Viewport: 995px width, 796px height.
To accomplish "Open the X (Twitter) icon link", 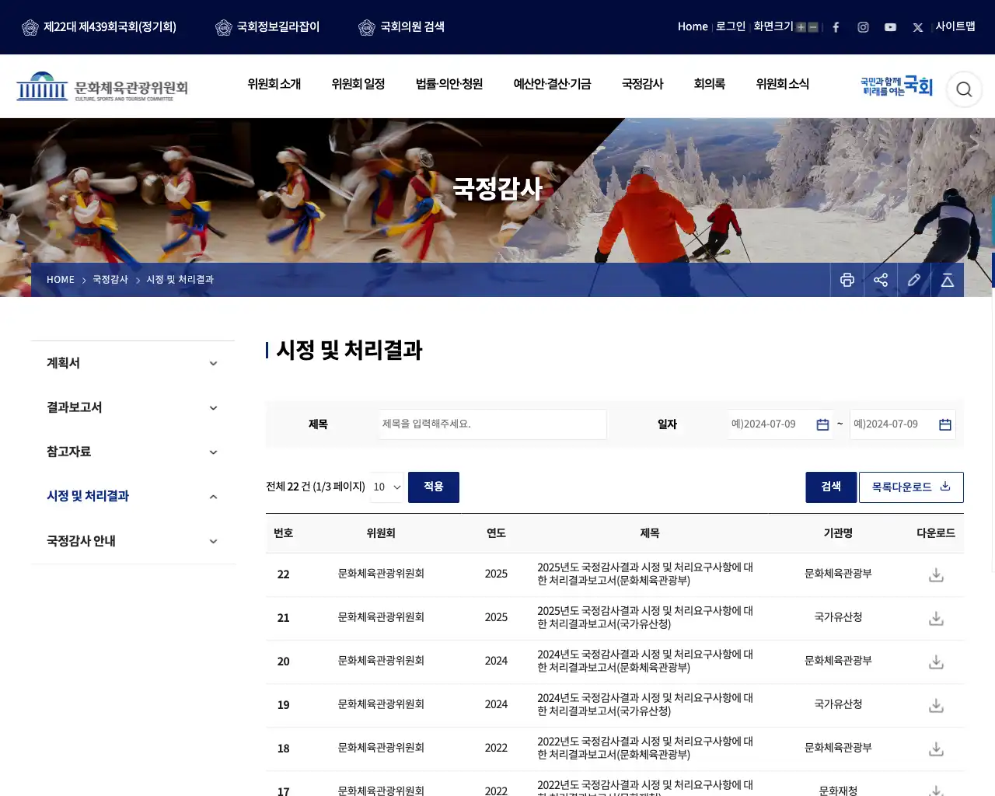I will (x=917, y=27).
